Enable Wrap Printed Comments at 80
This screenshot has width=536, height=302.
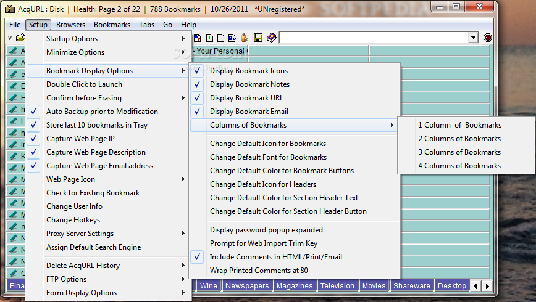pyautogui.click(x=295, y=271)
